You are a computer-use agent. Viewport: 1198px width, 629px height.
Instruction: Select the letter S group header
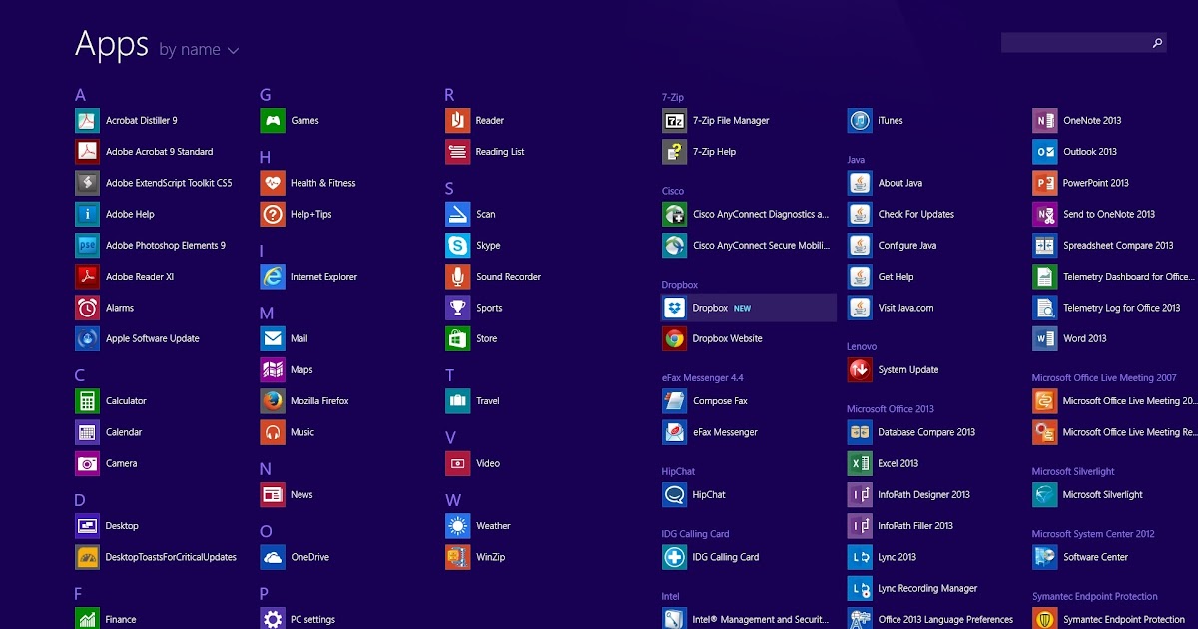point(449,189)
